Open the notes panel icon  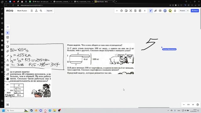(x=140, y=11)
